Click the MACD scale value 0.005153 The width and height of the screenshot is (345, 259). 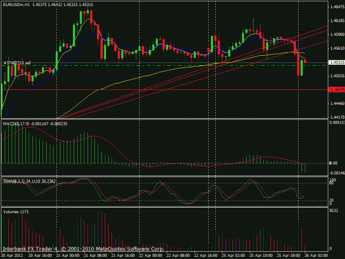(x=337, y=123)
